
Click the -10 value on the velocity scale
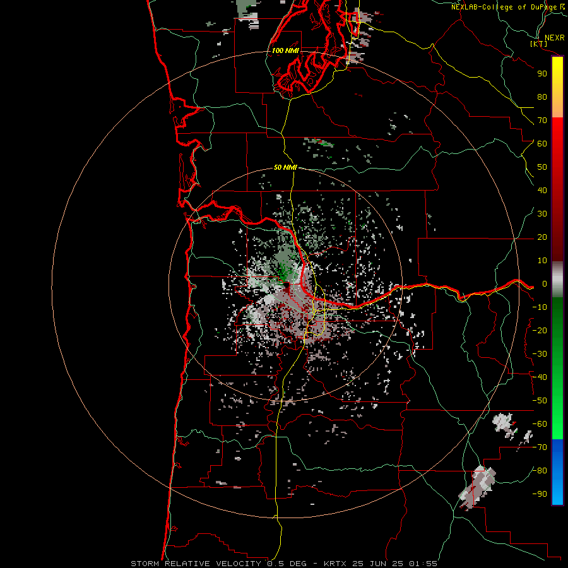pyautogui.click(x=540, y=307)
